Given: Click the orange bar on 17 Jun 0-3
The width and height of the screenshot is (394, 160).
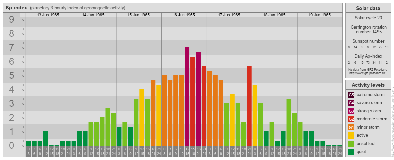Looking at the screenshot, I should [210, 108].
